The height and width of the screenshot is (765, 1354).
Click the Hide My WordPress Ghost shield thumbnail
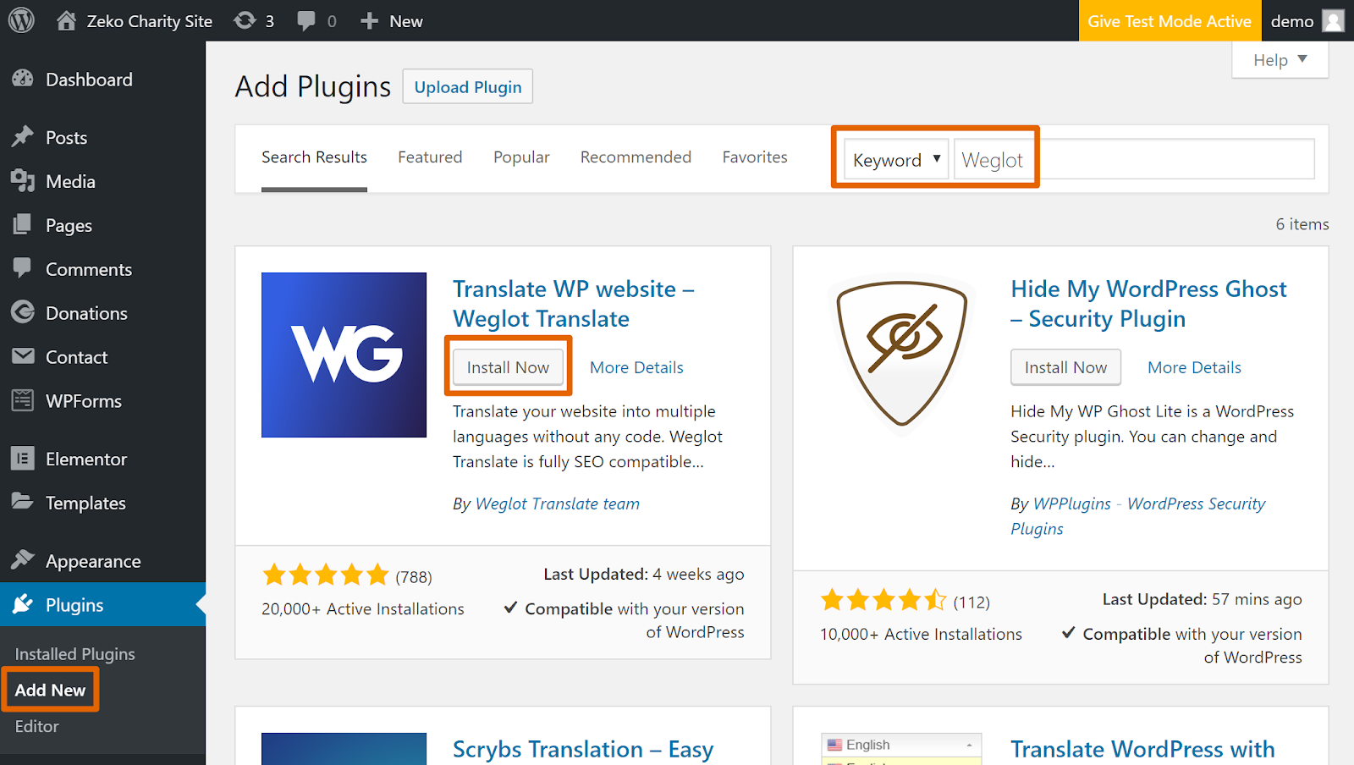tap(901, 355)
